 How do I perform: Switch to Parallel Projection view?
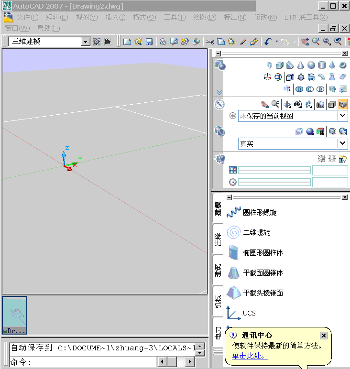332,104
